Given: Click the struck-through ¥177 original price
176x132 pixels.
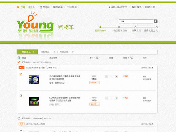Looking at the screenshot, I should click(94, 76).
